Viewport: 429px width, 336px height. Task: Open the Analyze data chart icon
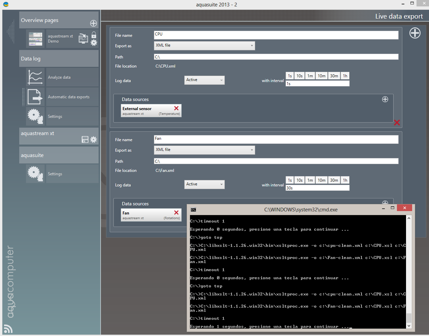pyautogui.click(x=35, y=77)
